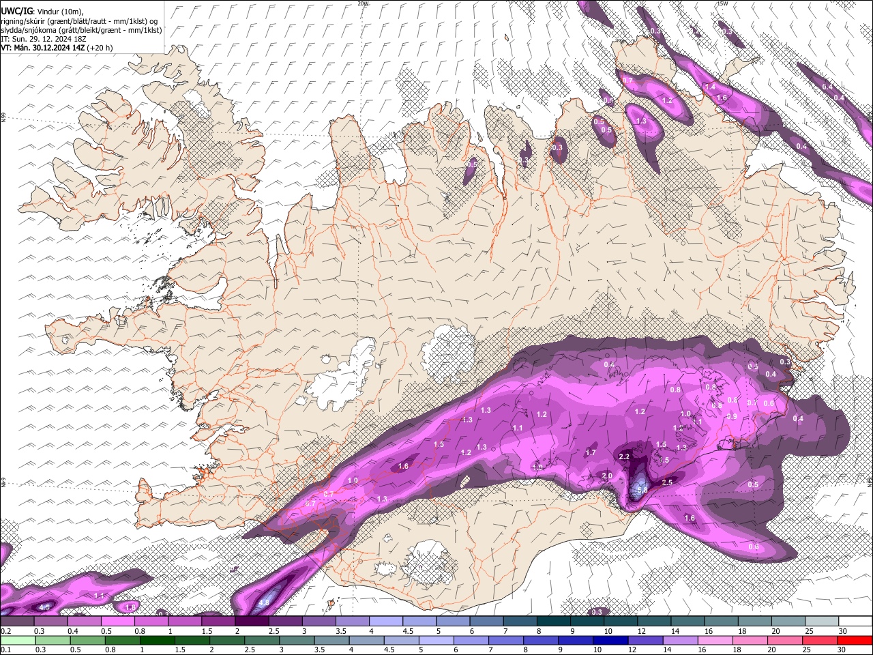Click the '1.7' precipitation value on the map
Viewport: 873px width, 655px height.
[x=591, y=452]
